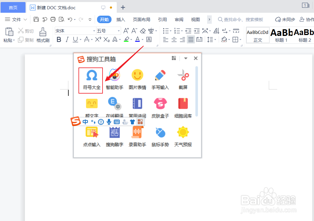
Task: Switch to the 视图 tab
Action: pos(196,19)
